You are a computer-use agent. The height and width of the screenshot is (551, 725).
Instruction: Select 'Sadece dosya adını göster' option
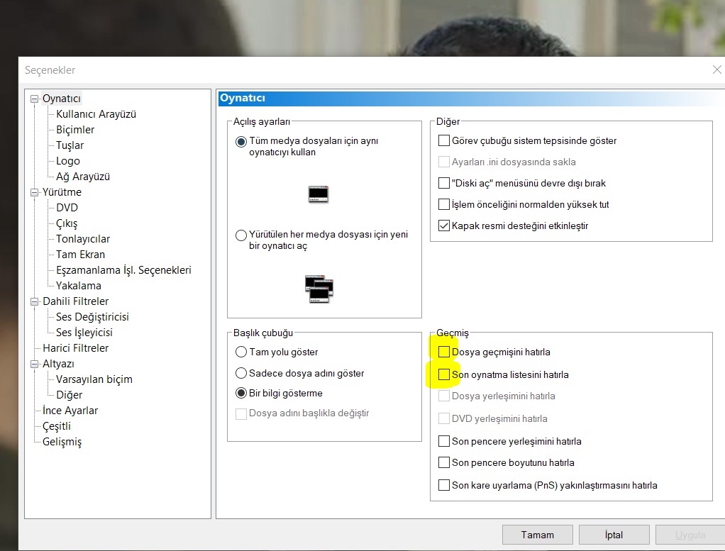pyautogui.click(x=241, y=373)
